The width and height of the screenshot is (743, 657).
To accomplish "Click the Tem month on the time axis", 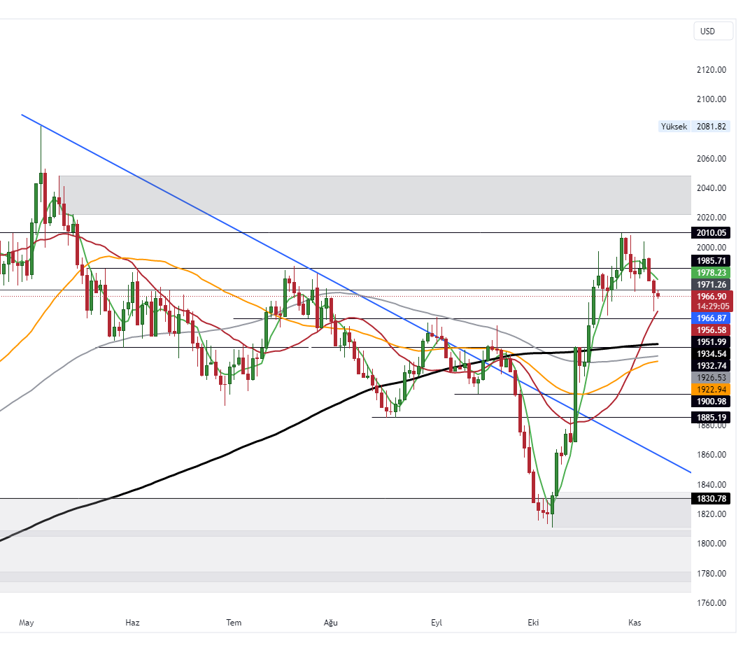I will click(x=234, y=623).
